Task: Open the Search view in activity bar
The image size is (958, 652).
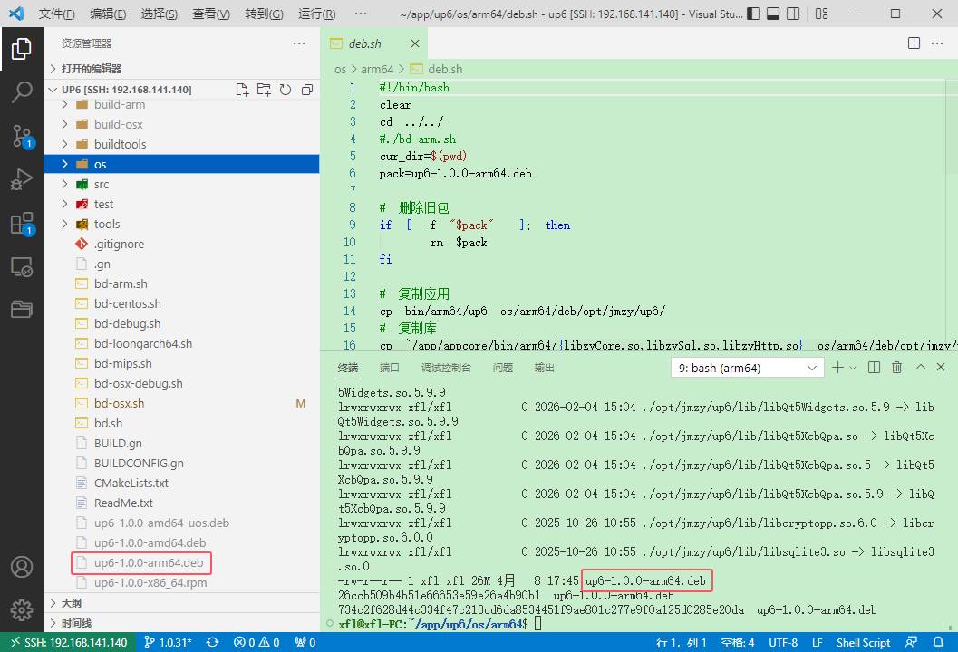Action: (x=22, y=91)
